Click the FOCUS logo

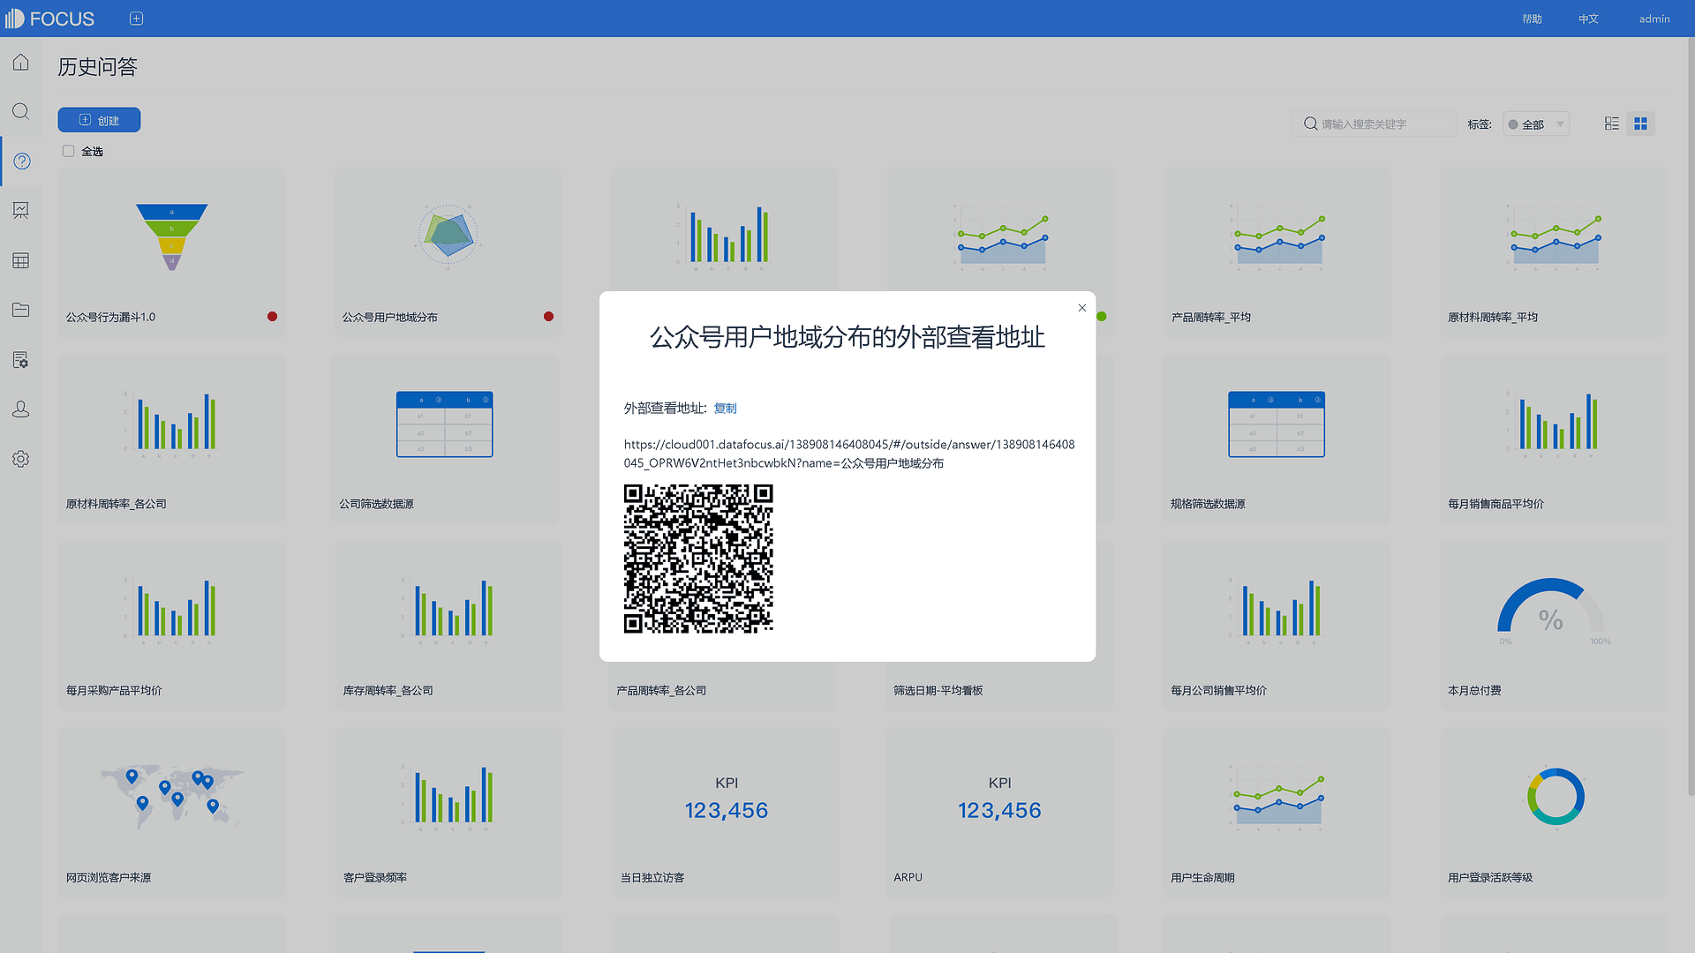(x=50, y=19)
